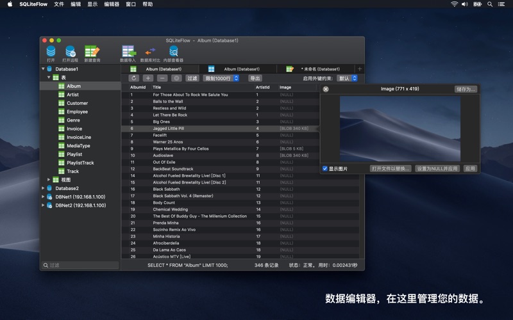Open the 限制1000行 row limit dropdown

point(221,78)
